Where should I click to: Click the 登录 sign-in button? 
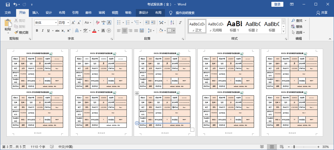click(x=277, y=4)
